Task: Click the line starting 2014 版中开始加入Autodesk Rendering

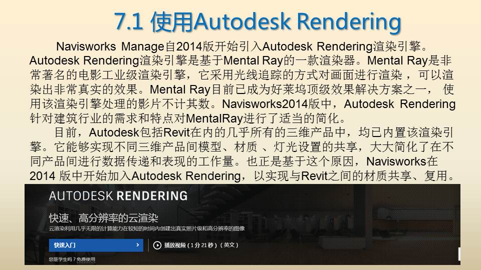Action: pyautogui.click(x=242, y=176)
